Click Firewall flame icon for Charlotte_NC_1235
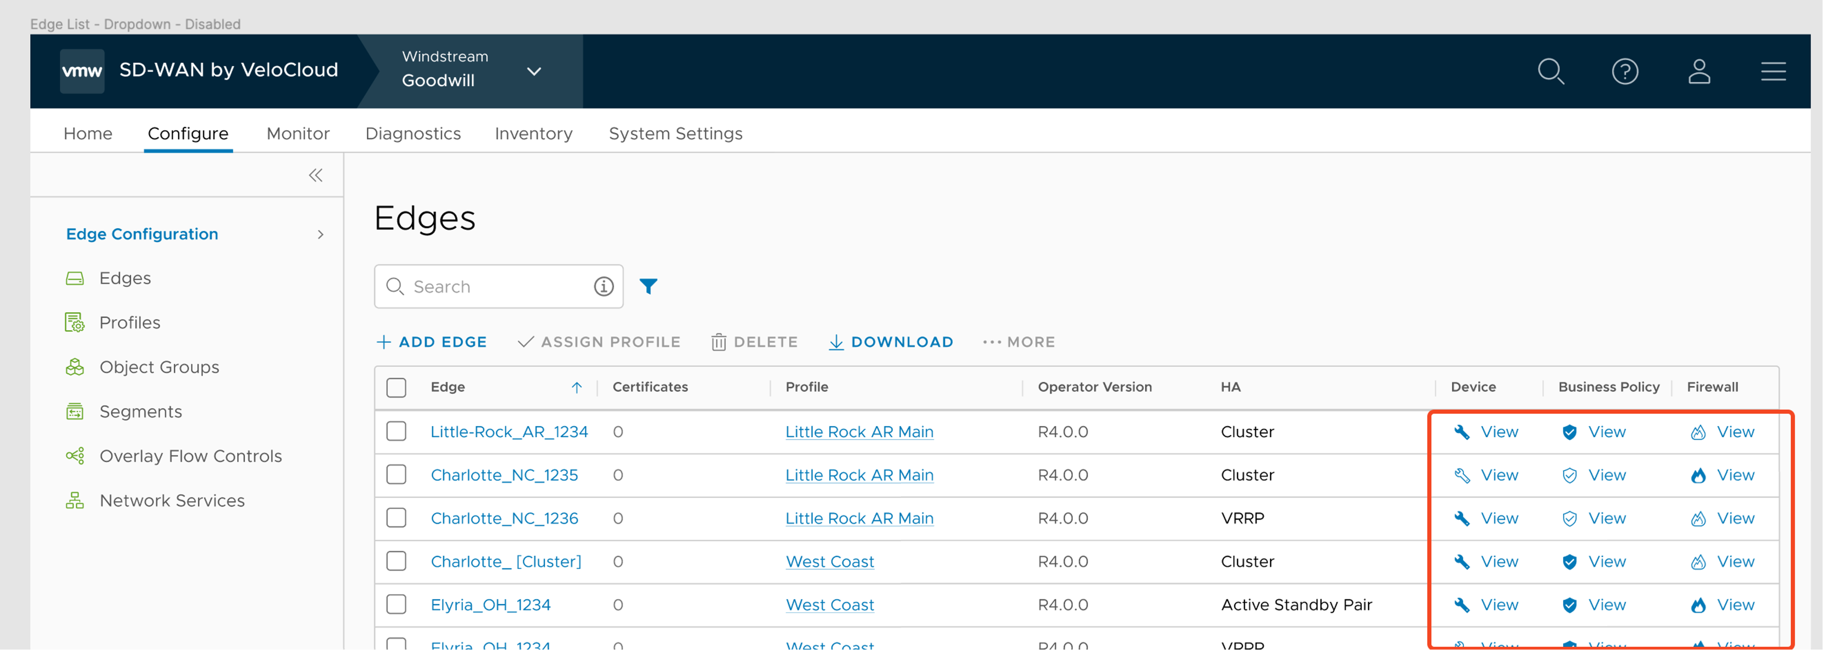The image size is (1823, 650). click(1698, 475)
